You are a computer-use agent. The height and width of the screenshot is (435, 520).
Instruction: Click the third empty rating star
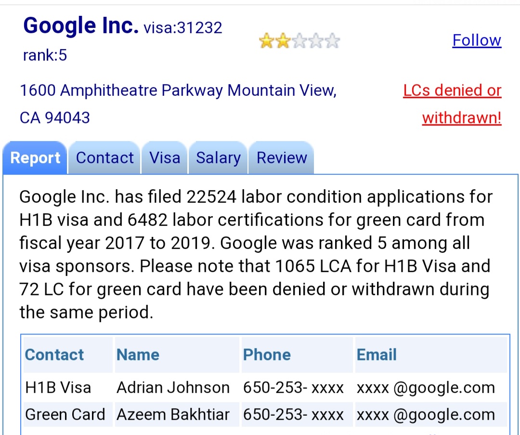(299, 41)
